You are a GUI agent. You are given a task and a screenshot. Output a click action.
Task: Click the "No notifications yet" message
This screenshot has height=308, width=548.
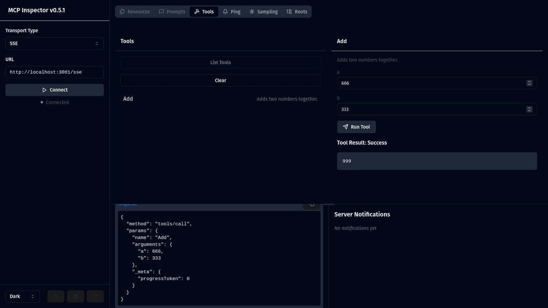coord(355,228)
